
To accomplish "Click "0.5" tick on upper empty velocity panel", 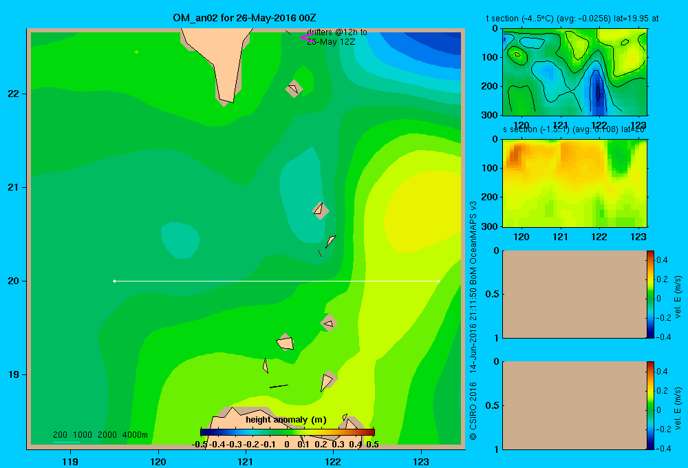I will pos(493,294).
